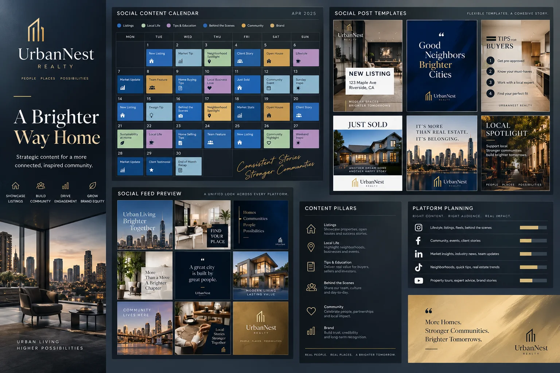
Task: Click the Grow Brand Equity leaf icon
Action: tap(93, 186)
